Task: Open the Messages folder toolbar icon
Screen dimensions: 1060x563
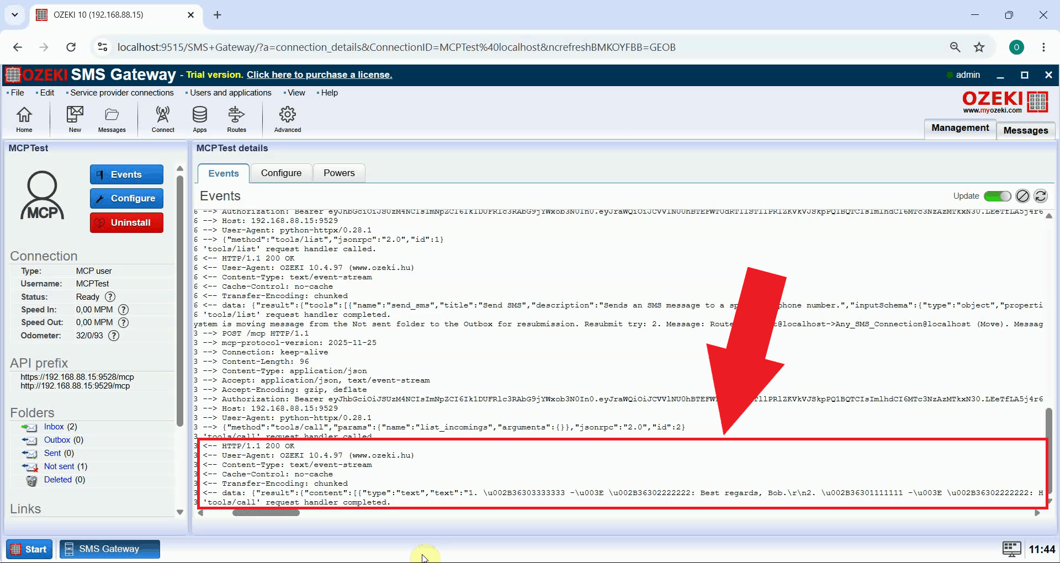Action: 112,119
